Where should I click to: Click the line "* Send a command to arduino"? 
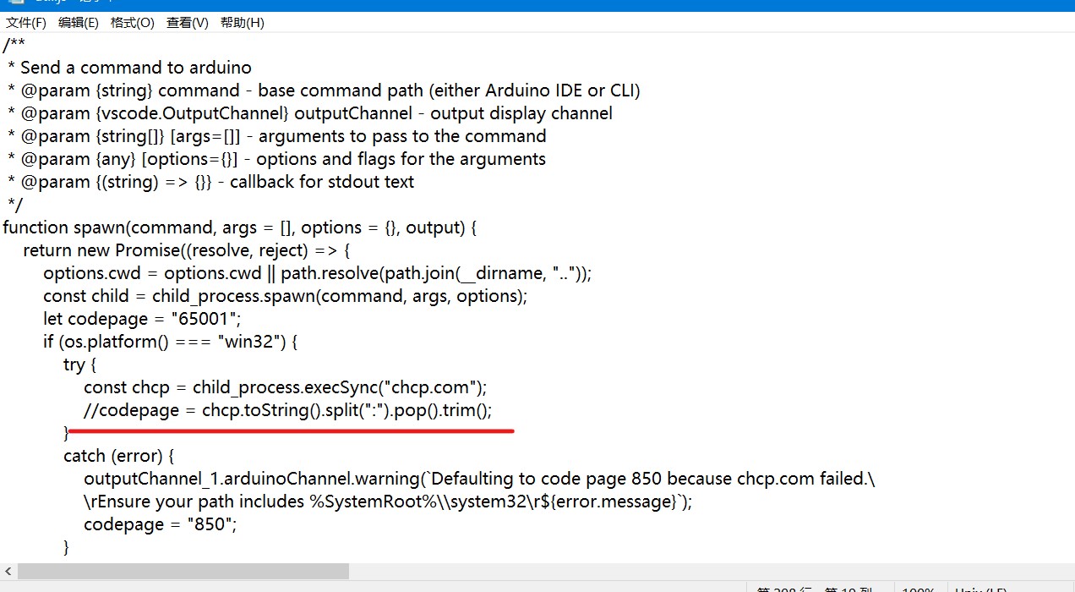129,68
